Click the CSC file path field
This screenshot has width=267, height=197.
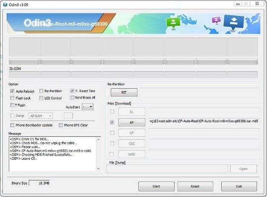(204, 143)
